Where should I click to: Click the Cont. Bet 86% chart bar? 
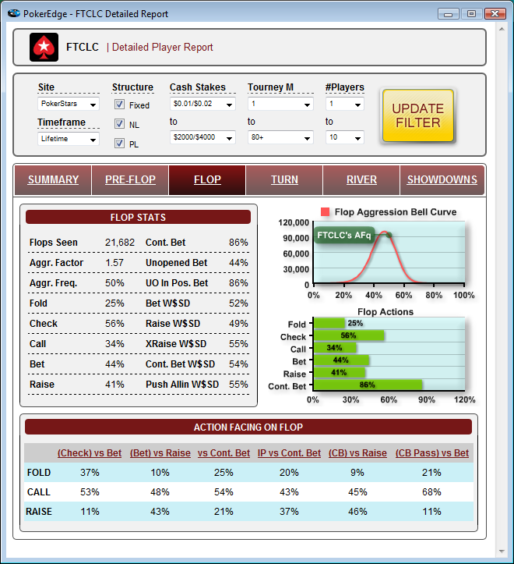click(x=368, y=385)
